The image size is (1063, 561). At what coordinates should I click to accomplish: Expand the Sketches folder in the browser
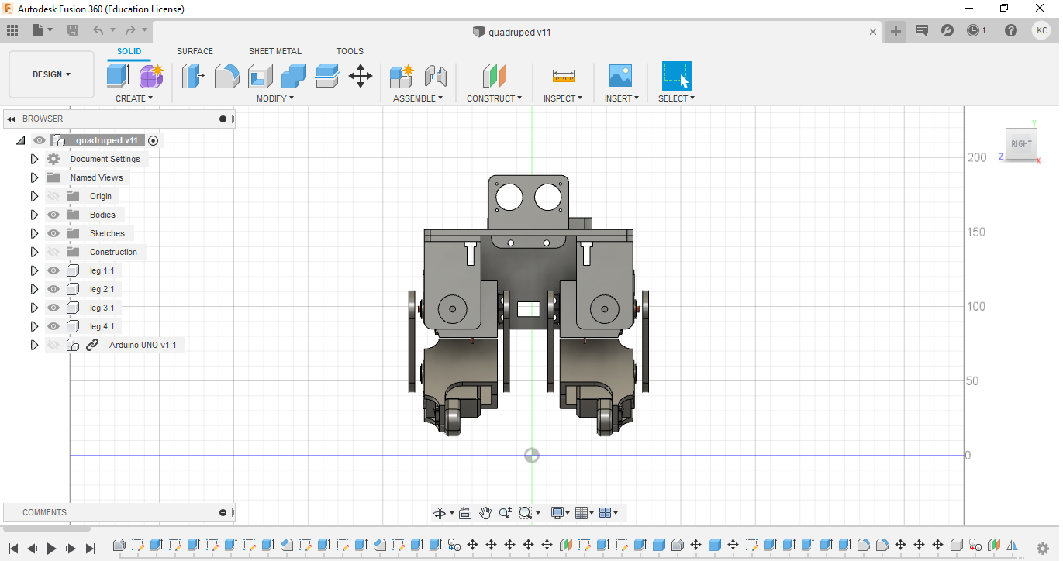(34, 233)
